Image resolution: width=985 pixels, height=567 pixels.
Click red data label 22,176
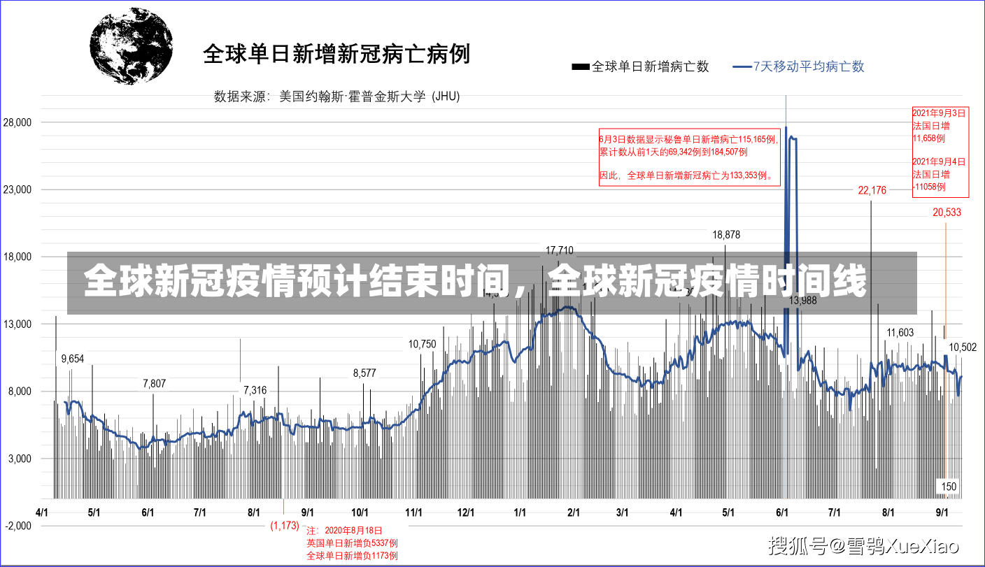click(872, 190)
